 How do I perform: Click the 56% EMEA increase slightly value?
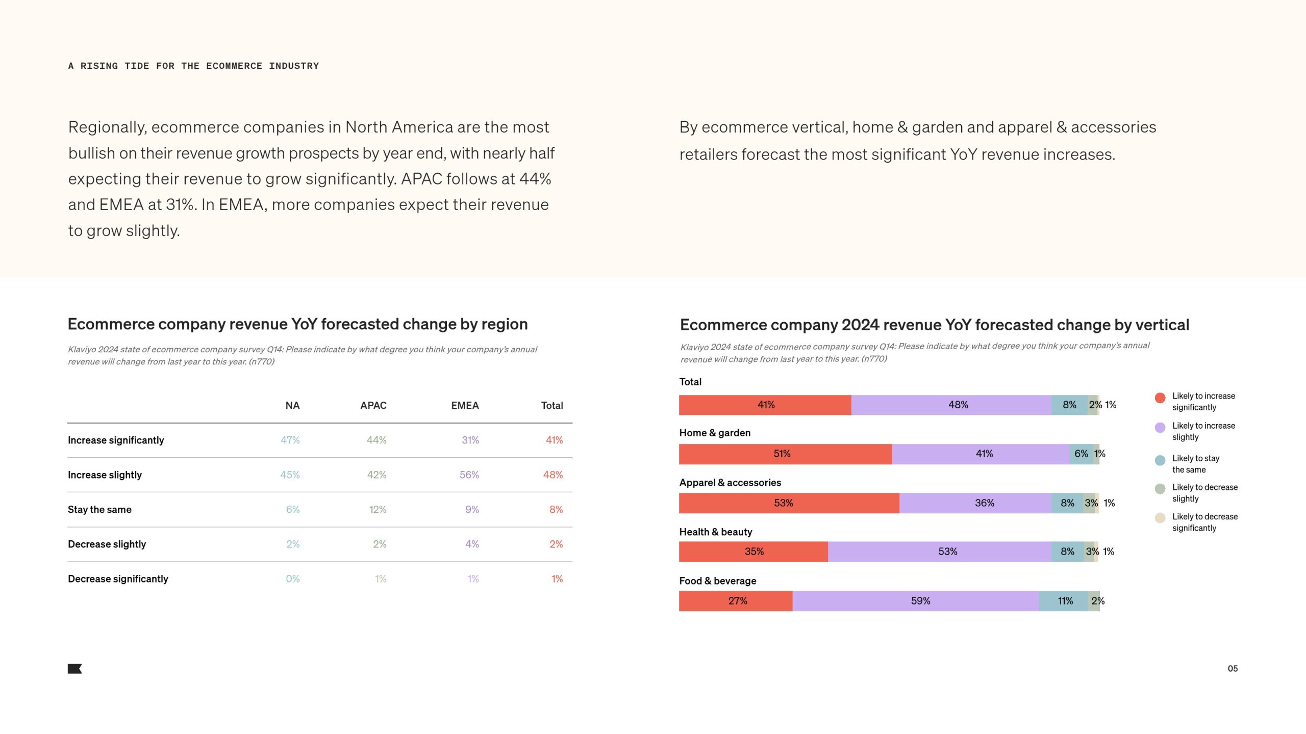pos(469,475)
